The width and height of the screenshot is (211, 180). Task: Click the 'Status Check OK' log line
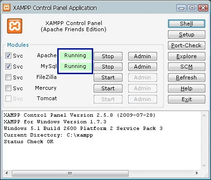click(29, 142)
